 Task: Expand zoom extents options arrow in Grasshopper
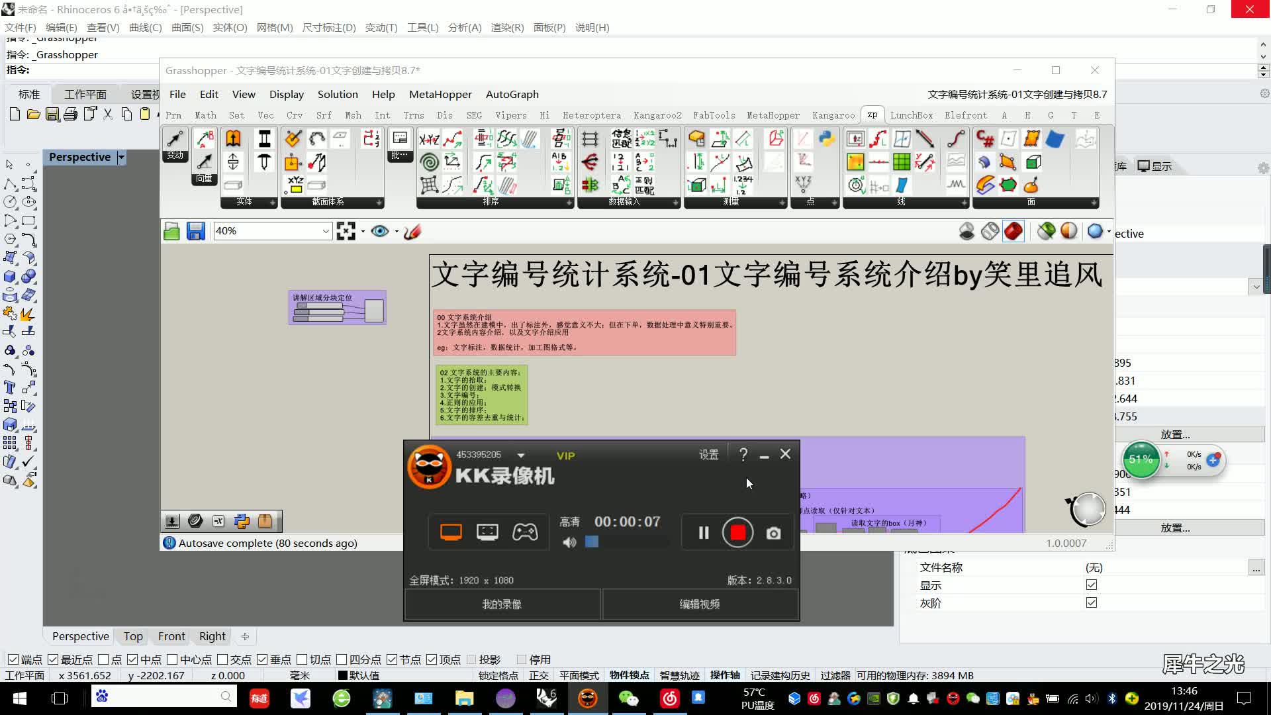pos(363,231)
